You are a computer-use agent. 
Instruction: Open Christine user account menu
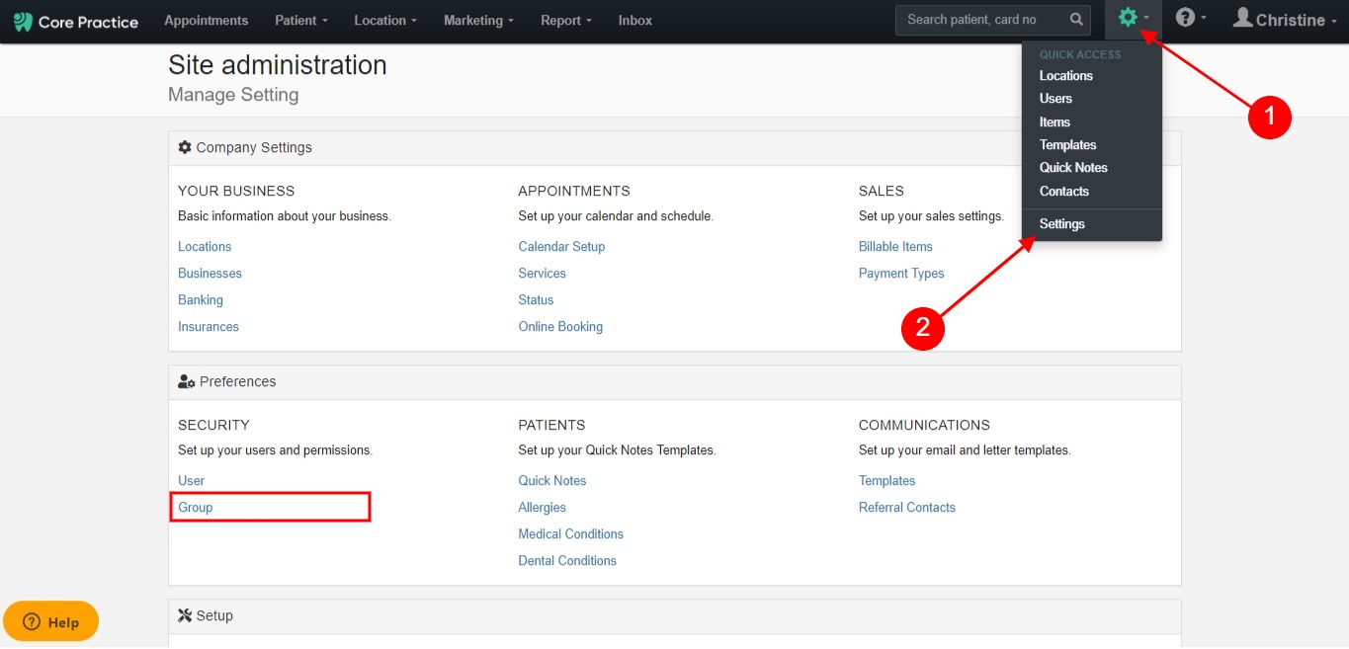pos(1283,20)
